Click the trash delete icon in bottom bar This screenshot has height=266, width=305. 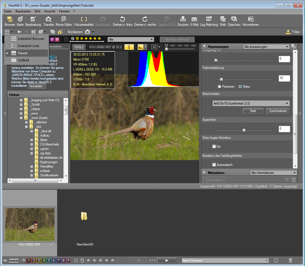coord(290,260)
